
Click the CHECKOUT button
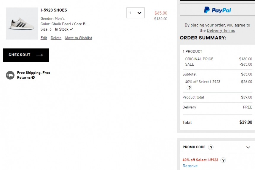tap(26, 55)
